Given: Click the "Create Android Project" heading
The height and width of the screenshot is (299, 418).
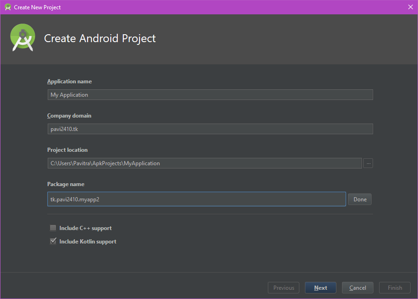Looking at the screenshot, I should [100, 38].
